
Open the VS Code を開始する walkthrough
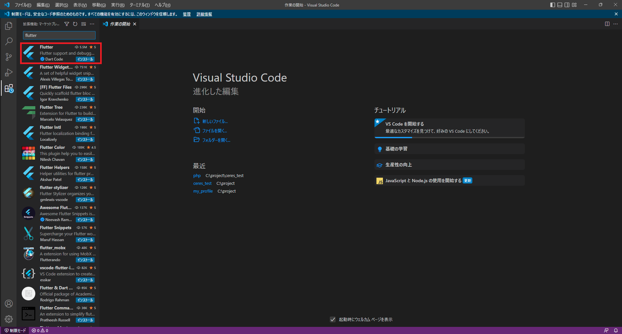tap(449, 128)
